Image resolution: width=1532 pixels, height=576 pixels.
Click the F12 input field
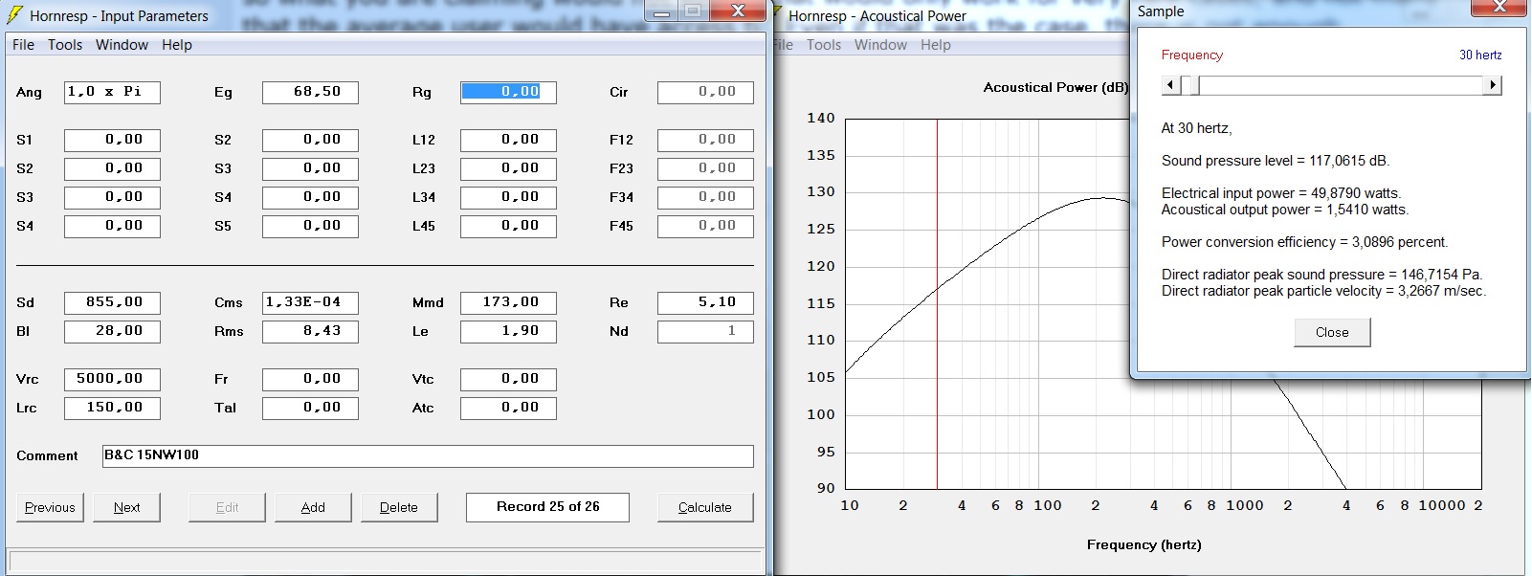coord(705,140)
